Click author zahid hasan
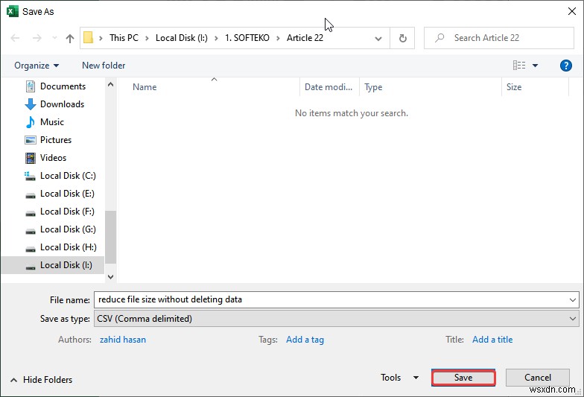The height and width of the screenshot is (397, 584). point(122,340)
